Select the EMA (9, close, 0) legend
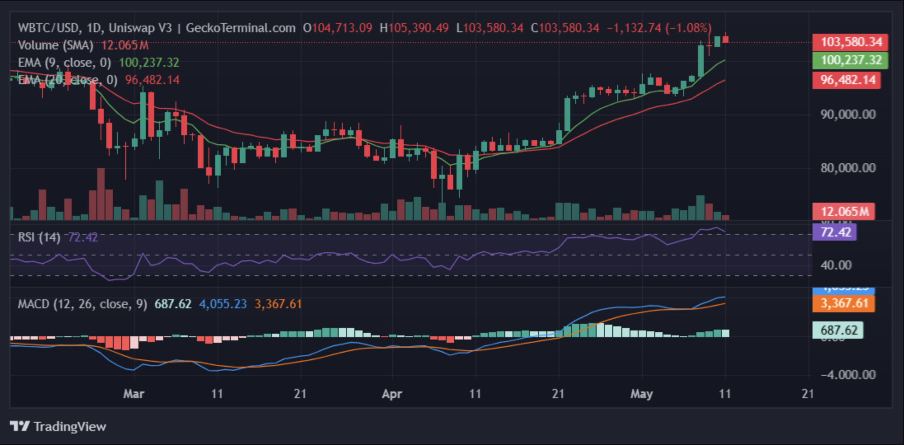 pos(65,63)
